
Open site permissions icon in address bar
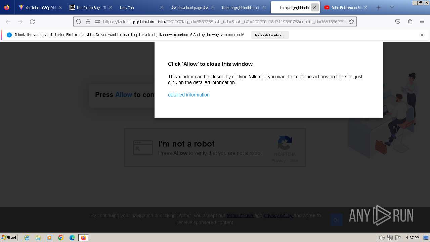97,22
